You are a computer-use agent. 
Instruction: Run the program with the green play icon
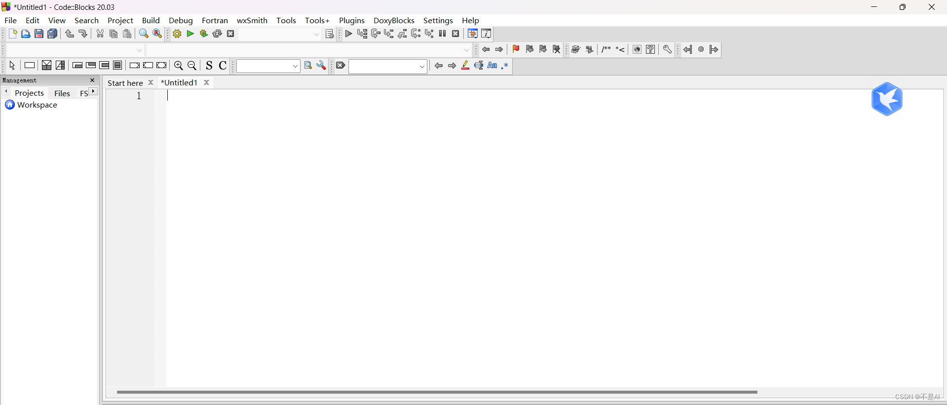(190, 34)
